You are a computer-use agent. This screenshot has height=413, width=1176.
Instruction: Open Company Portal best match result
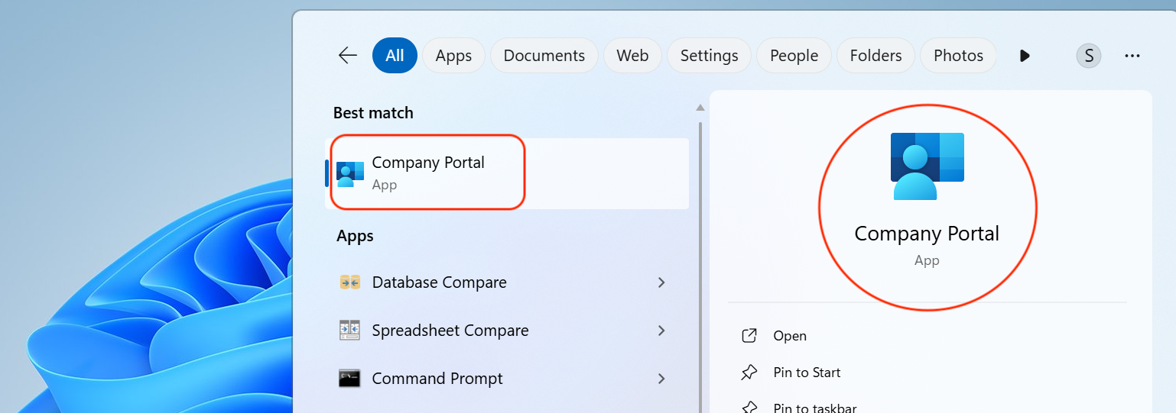pos(508,173)
